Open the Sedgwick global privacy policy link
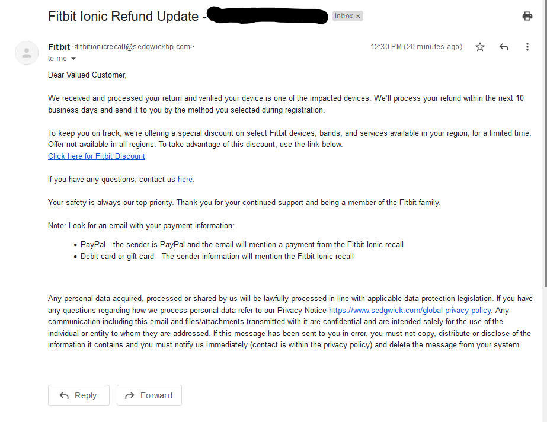 click(x=410, y=310)
